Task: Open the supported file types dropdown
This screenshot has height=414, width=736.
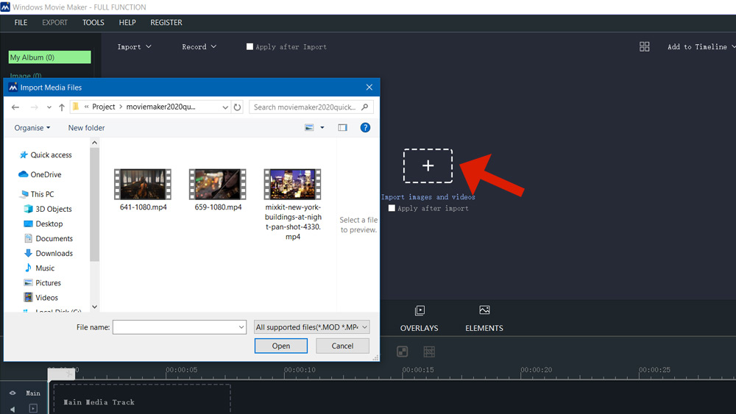Action: 311,327
